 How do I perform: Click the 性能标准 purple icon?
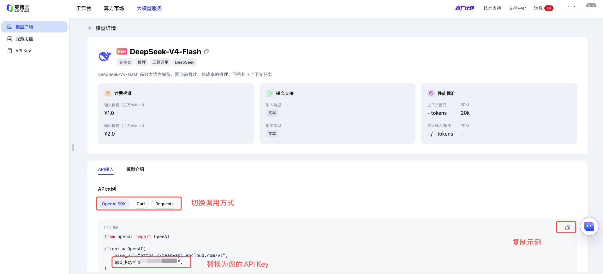431,93
